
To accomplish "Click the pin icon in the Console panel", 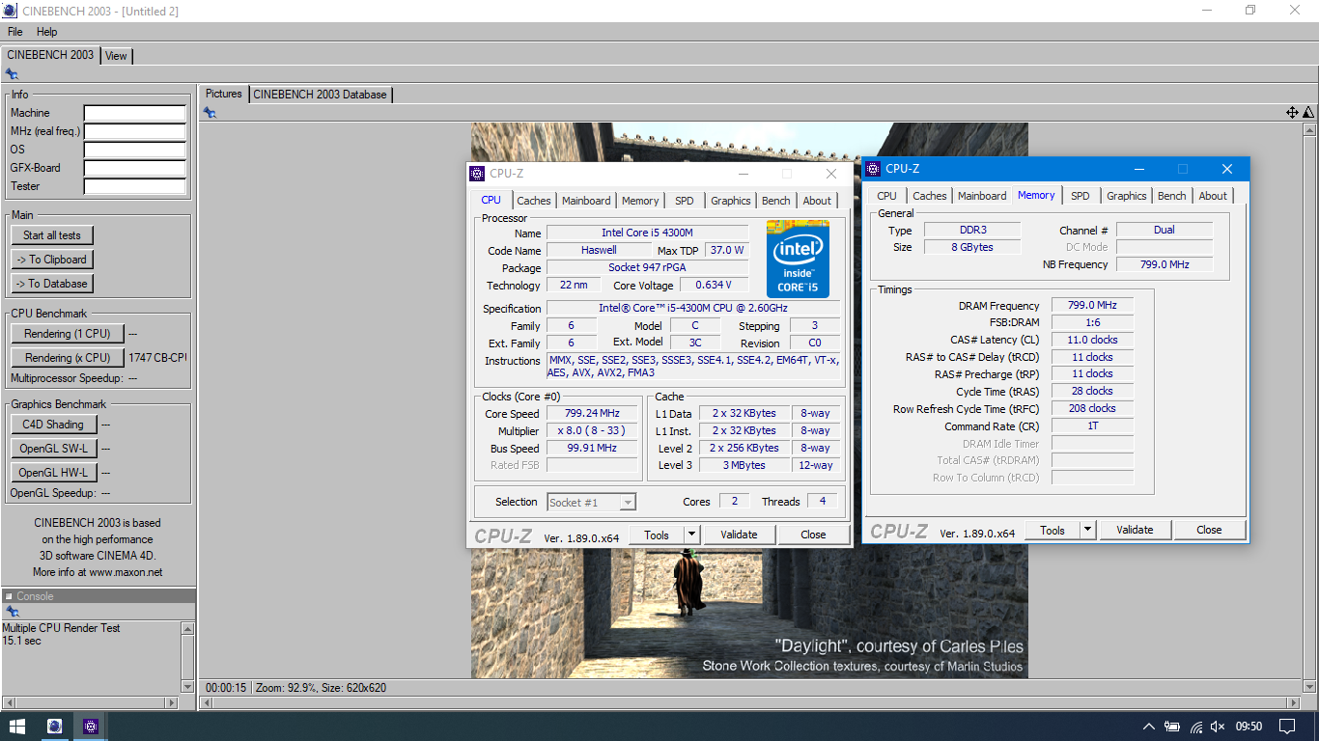I will pyautogui.click(x=12, y=612).
